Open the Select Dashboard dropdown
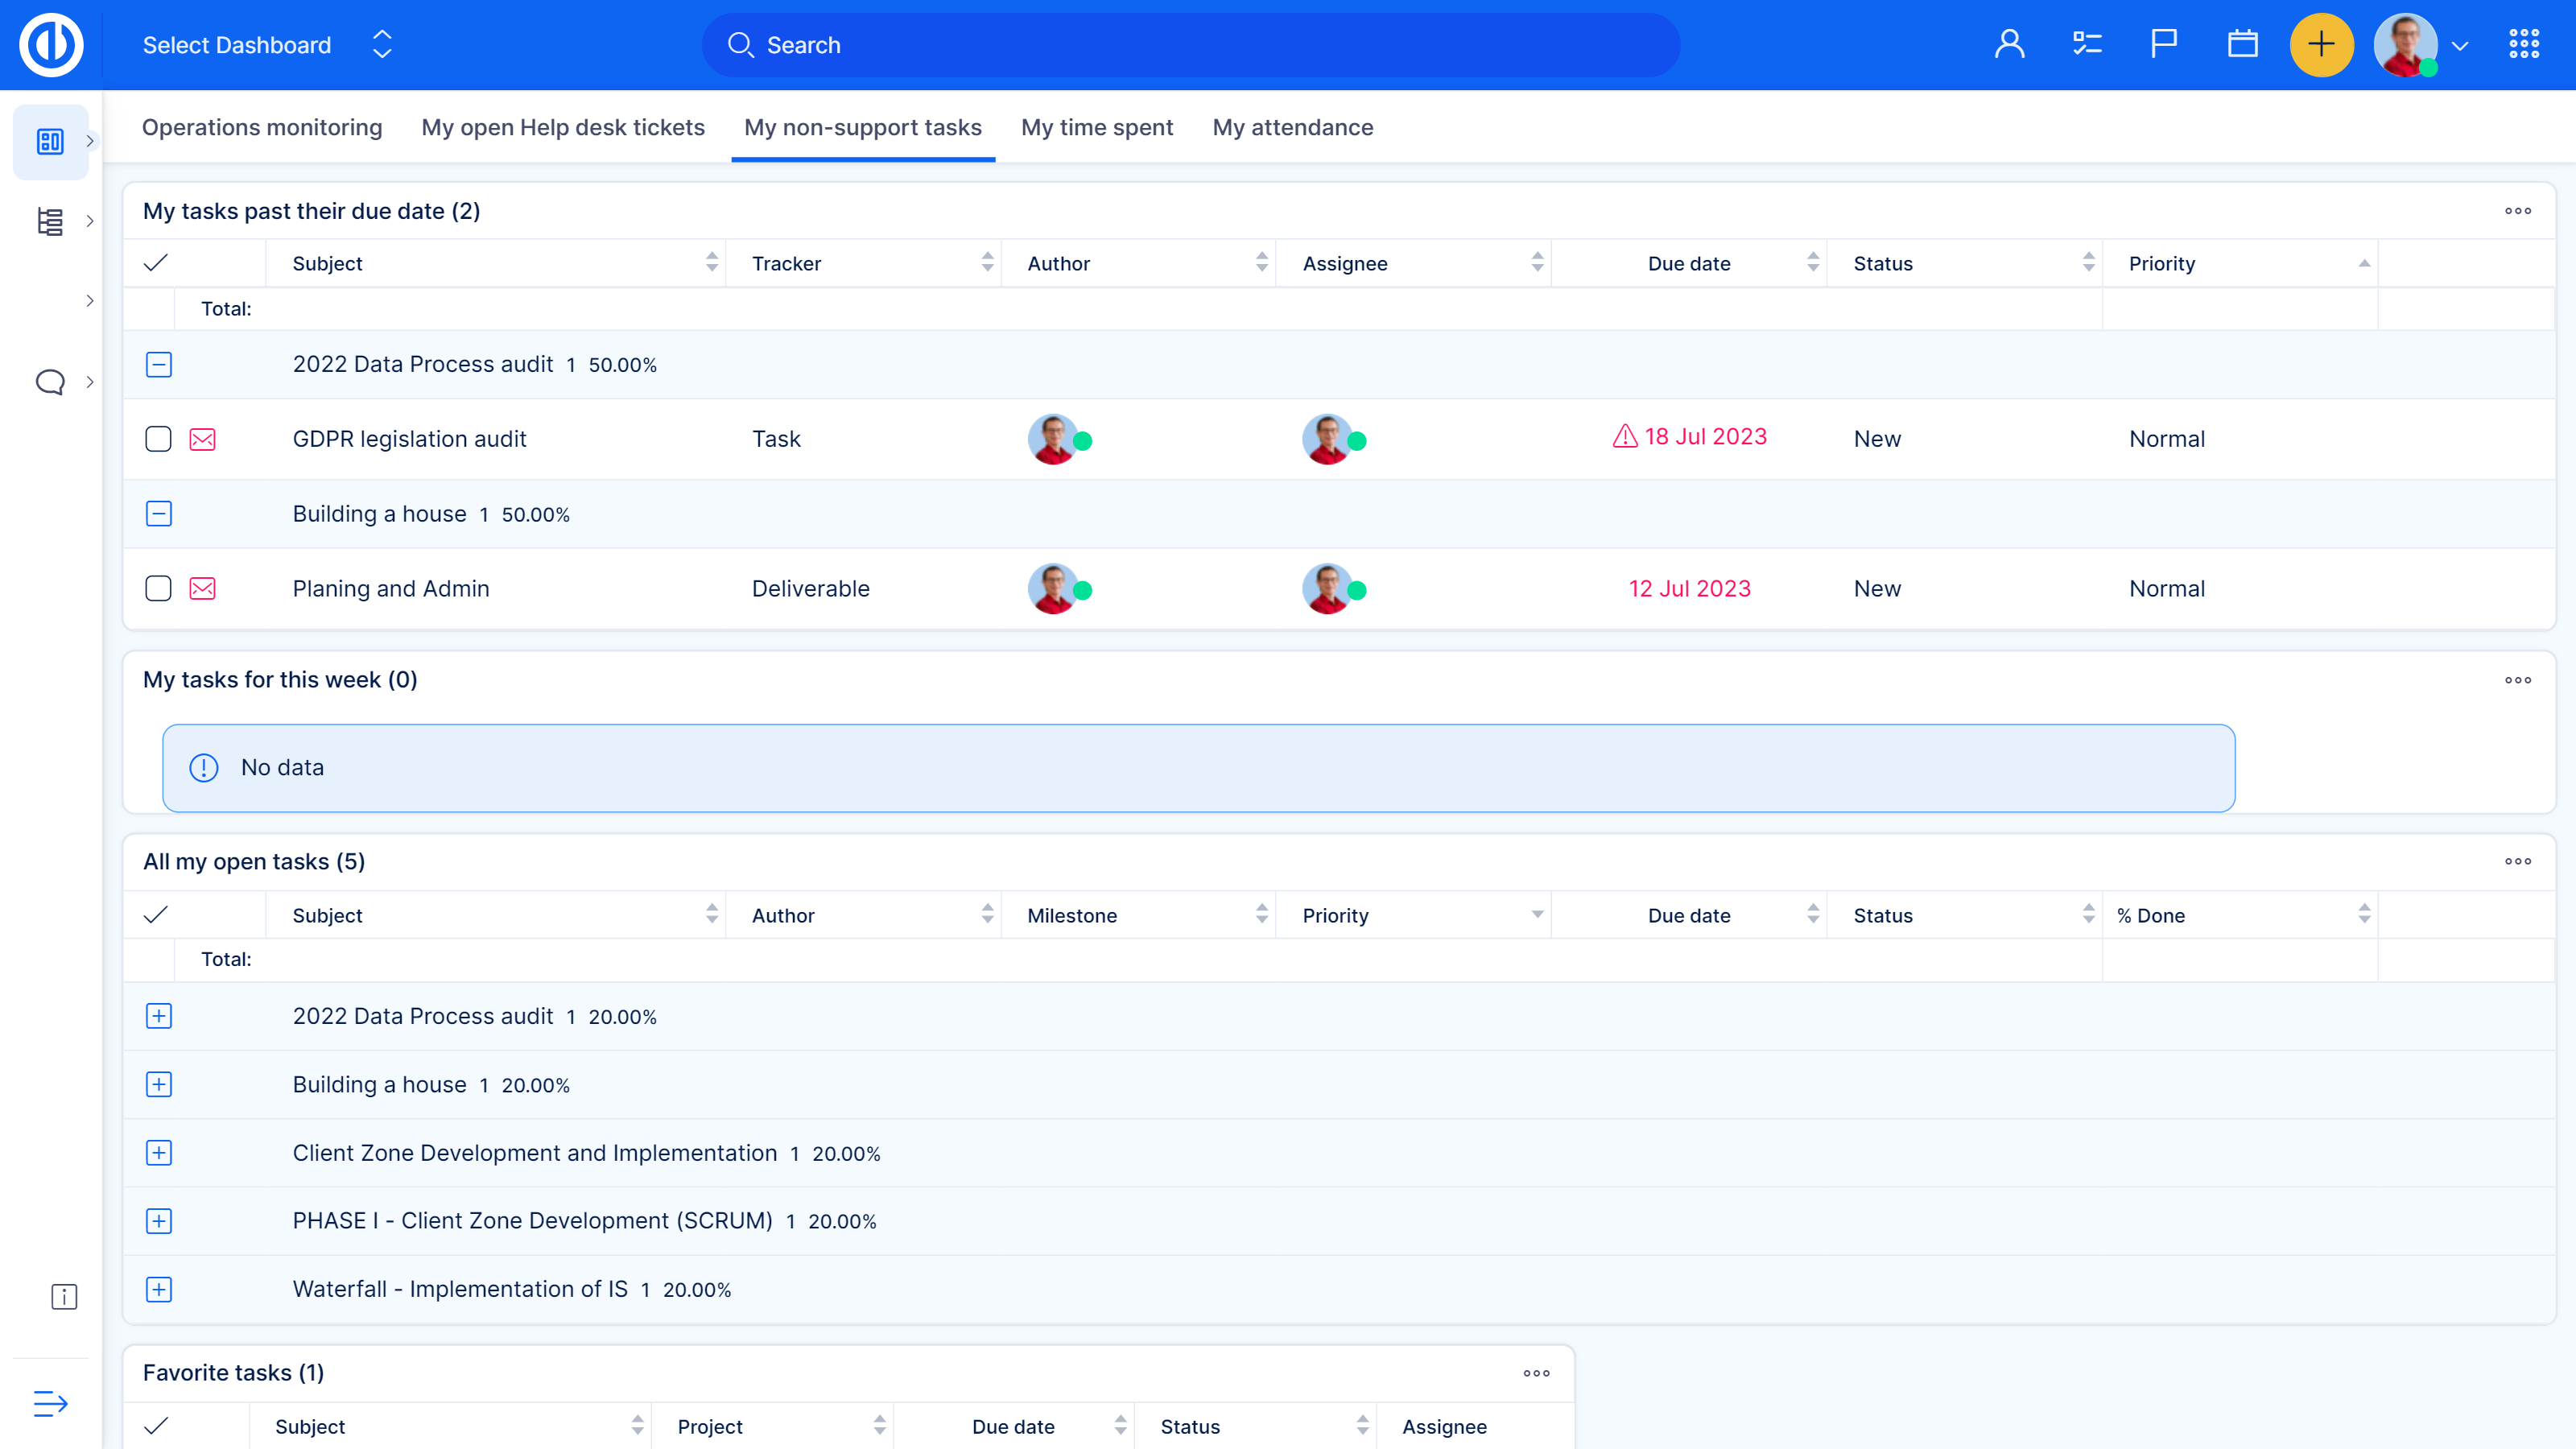The image size is (2576, 1449). tap(266, 45)
